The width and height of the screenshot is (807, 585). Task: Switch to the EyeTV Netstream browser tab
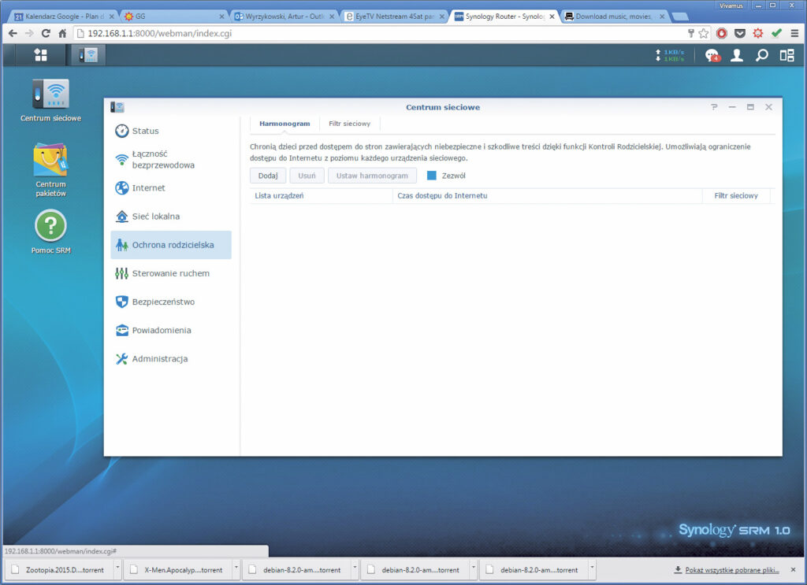pos(394,16)
